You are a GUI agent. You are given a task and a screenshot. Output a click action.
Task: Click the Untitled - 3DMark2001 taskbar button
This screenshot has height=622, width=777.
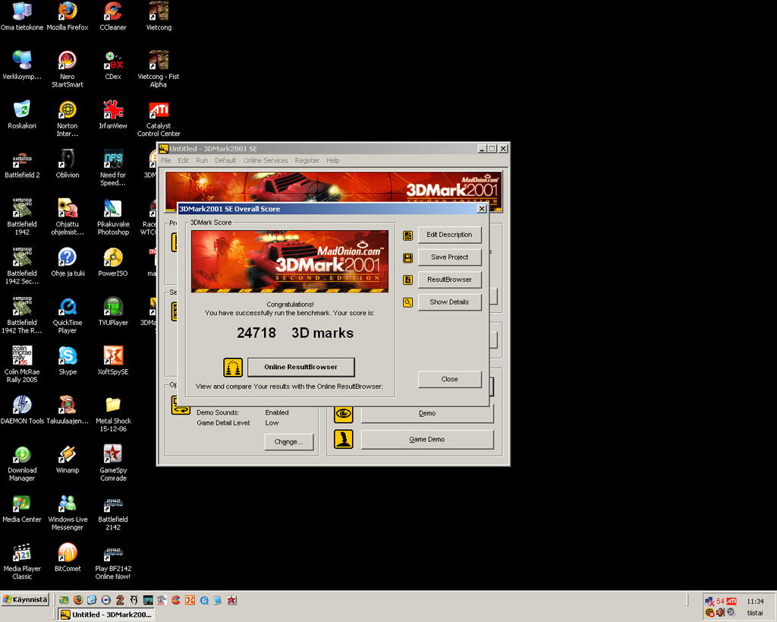[x=106, y=614]
